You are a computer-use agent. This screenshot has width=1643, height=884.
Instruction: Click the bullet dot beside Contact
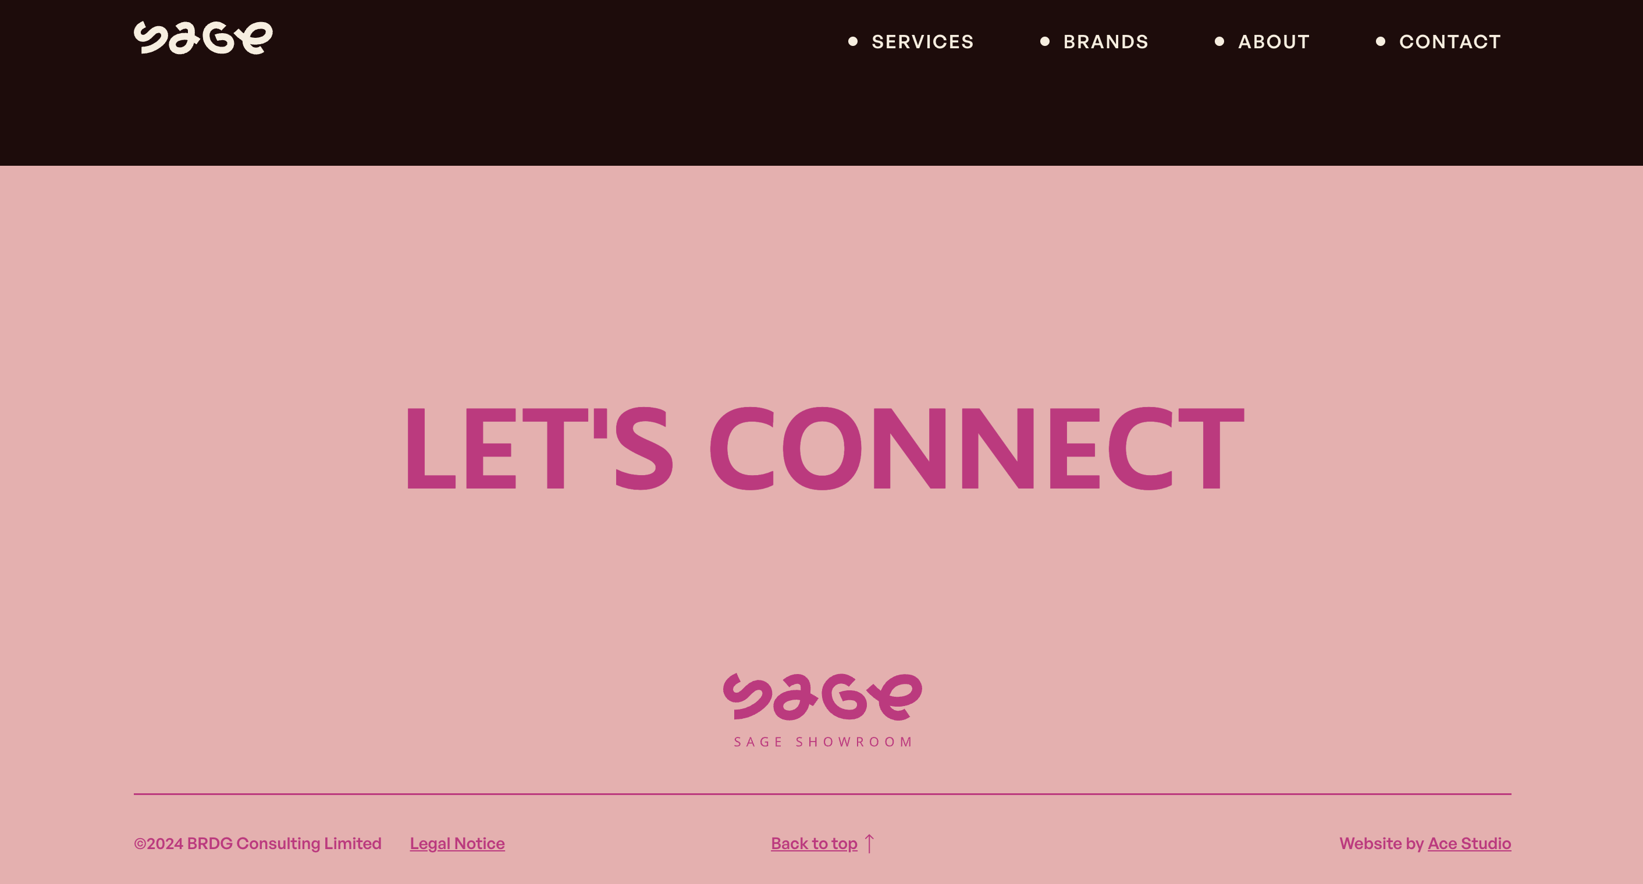click(x=1380, y=41)
